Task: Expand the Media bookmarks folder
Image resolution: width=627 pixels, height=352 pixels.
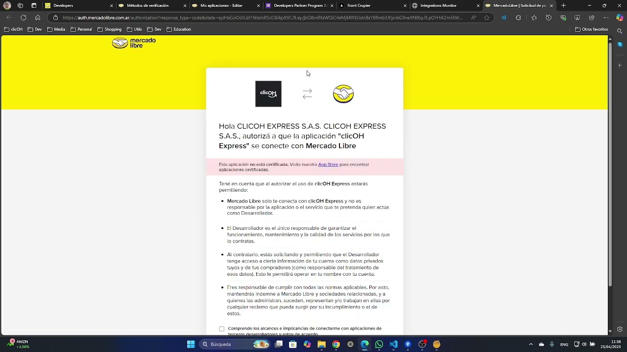Action: (x=56, y=29)
